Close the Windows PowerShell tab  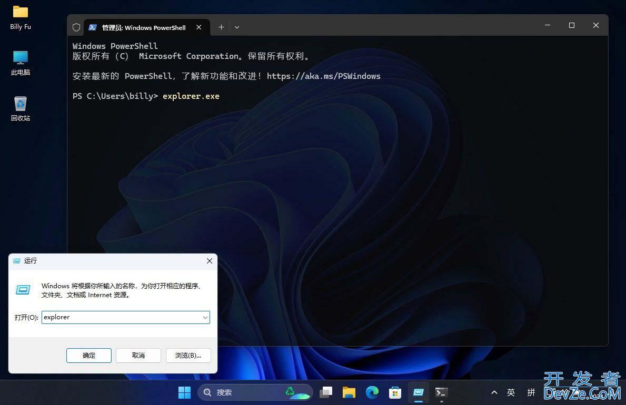199,27
